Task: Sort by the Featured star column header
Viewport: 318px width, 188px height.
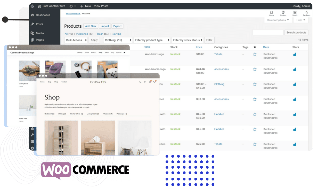Action: pos(255,47)
